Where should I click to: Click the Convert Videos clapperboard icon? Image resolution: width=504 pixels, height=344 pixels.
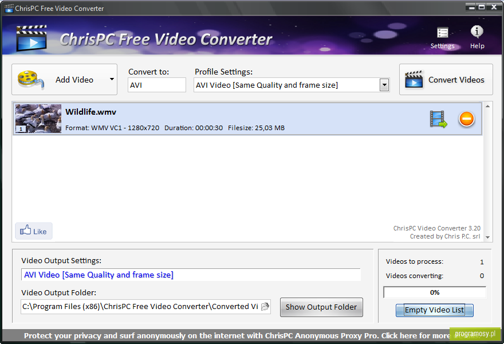[414, 79]
